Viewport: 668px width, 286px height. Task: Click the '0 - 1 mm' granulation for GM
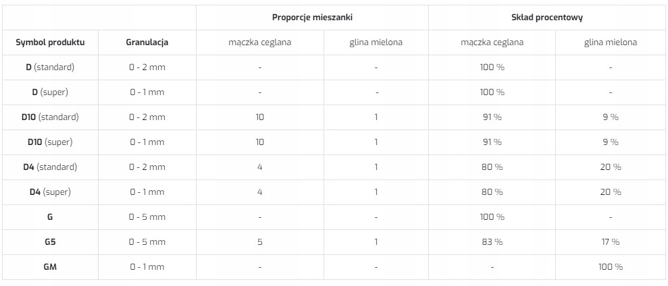(x=147, y=266)
